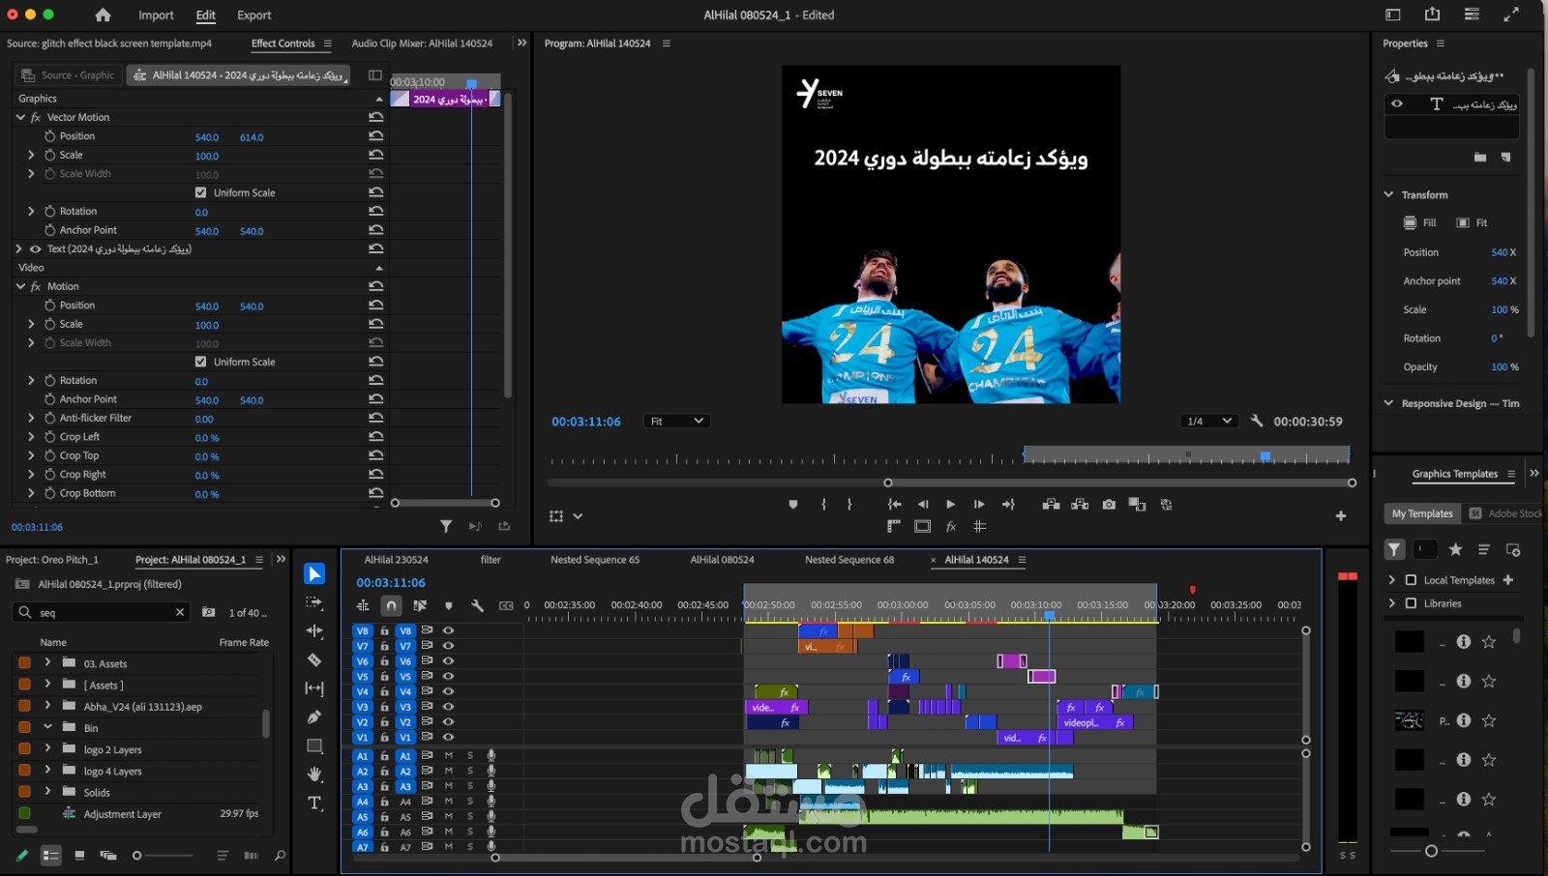Collapse the Transform section in Properties
The image size is (1548, 876).
click(x=1388, y=194)
